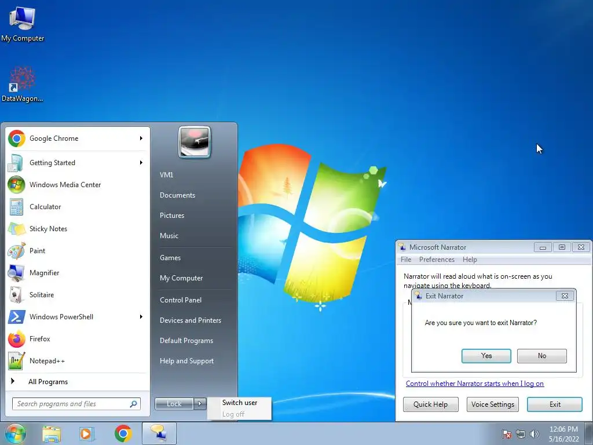
Task: Expand the Windows PowerShell jump list arrow
Action: point(141,317)
